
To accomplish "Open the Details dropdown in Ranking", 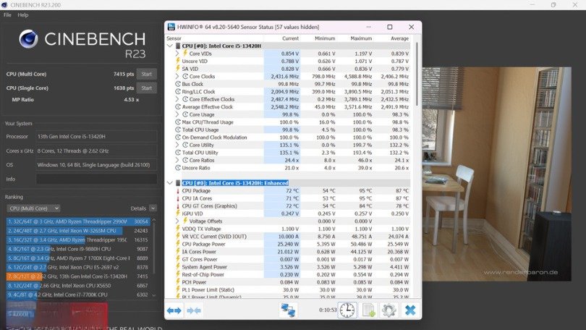I will click(x=153, y=208).
